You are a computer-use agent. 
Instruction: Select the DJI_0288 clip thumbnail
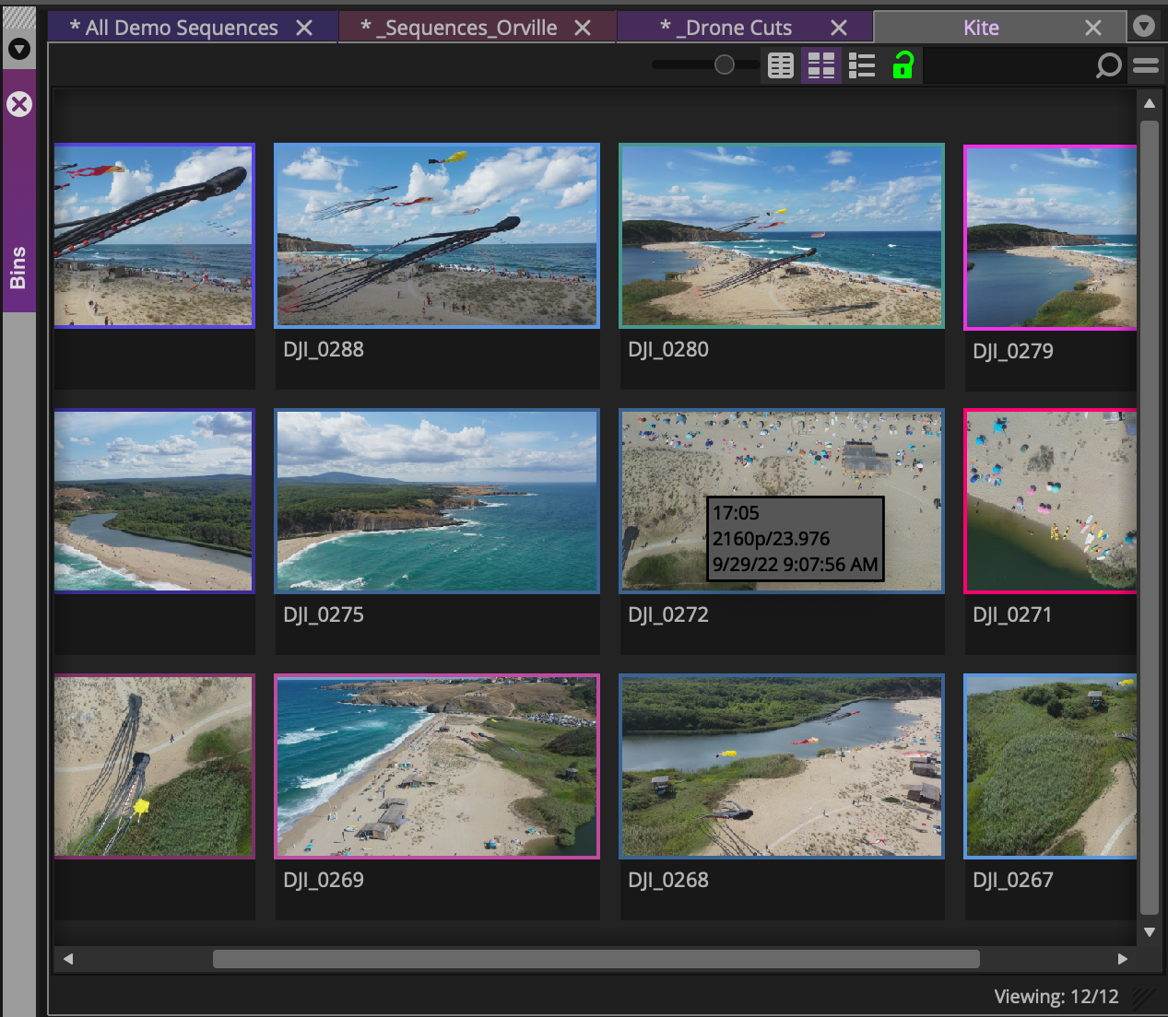pos(437,236)
